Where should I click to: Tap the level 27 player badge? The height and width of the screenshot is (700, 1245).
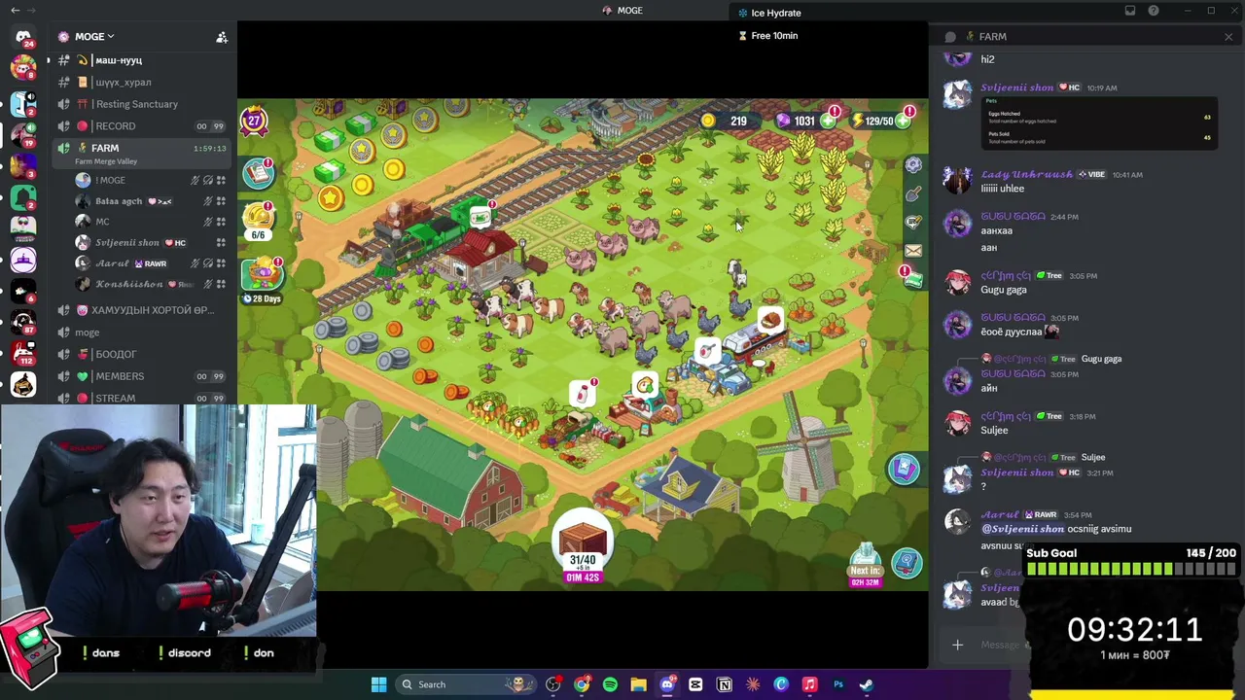[254, 121]
